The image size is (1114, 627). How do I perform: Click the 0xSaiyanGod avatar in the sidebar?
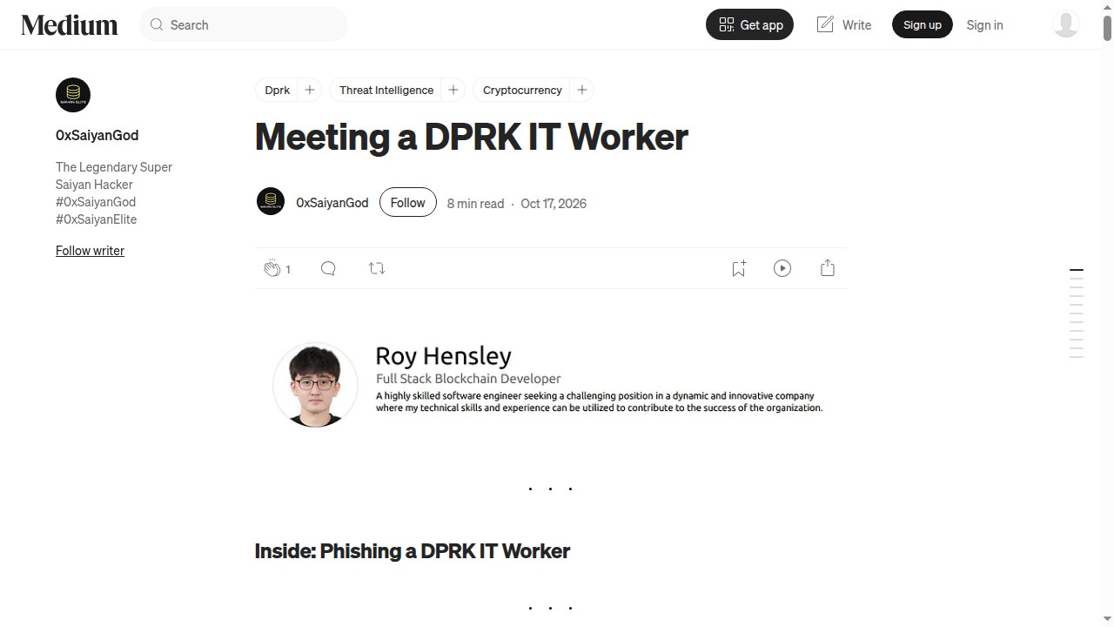tap(73, 95)
